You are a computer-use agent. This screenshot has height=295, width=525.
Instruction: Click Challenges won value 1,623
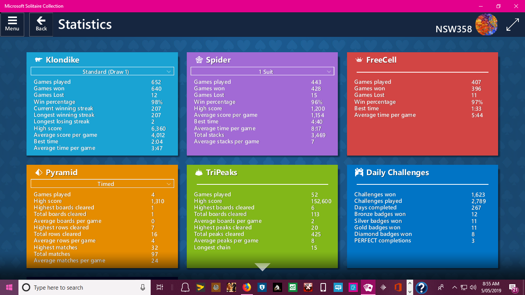[x=478, y=195]
